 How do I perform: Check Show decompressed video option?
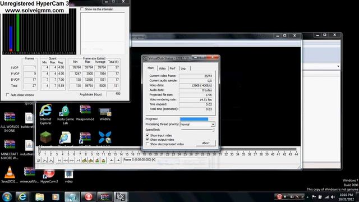point(148,144)
